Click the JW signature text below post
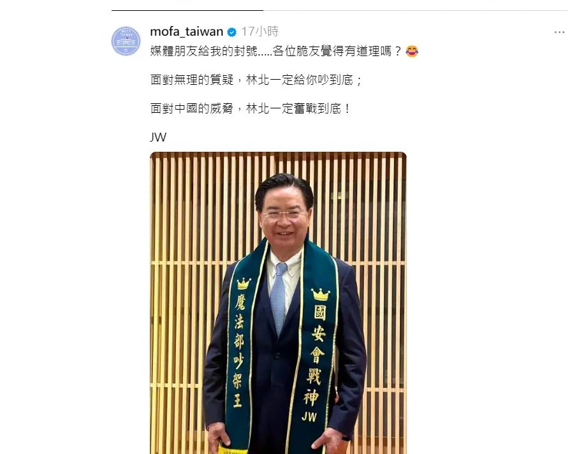Viewport: 586px width, 454px height. click(x=158, y=138)
